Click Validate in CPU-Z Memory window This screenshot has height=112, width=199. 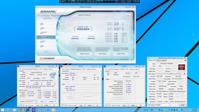133,105
